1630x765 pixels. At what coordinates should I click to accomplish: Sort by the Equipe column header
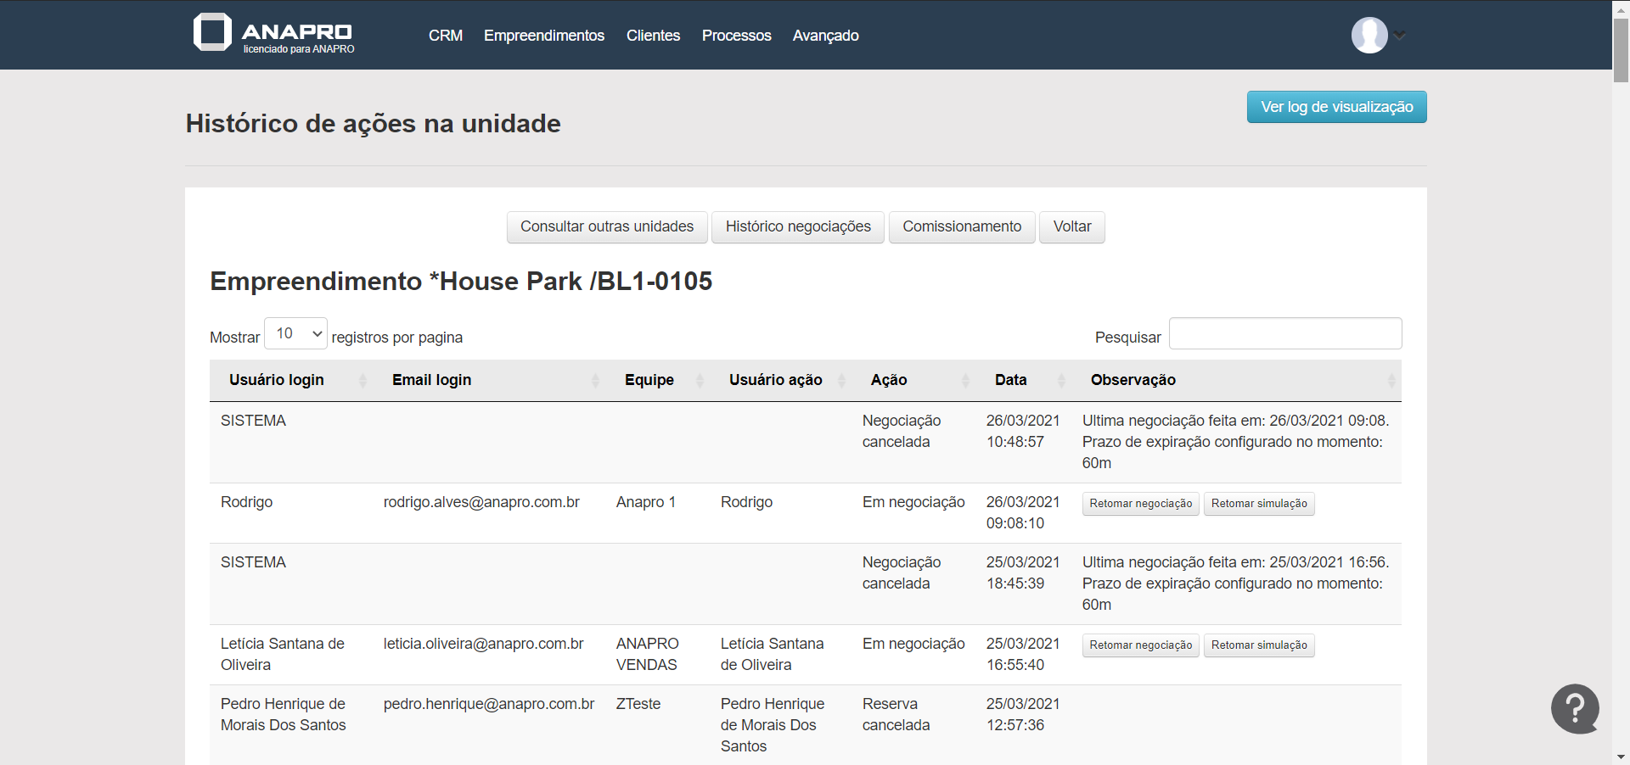(x=649, y=380)
